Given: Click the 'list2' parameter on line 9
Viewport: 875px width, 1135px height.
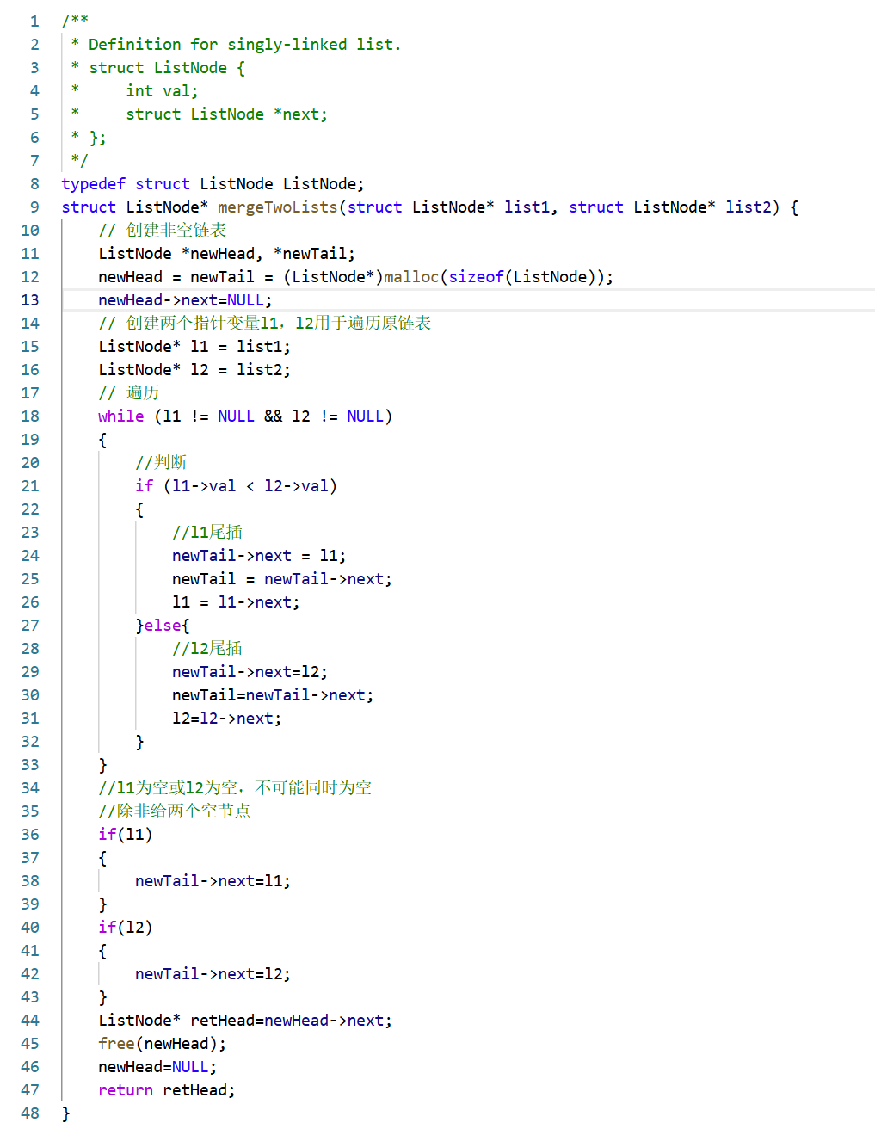Looking at the screenshot, I should [x=749, y=207].
